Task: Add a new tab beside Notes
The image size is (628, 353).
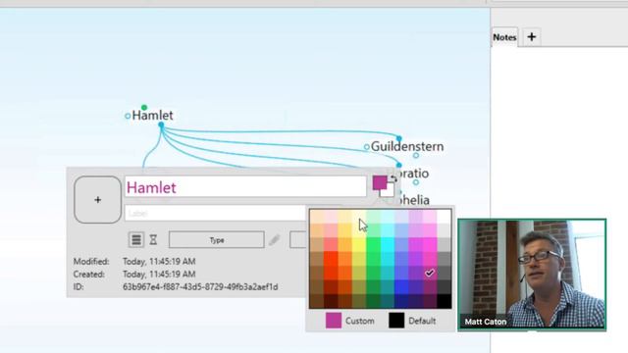Action: click(x=532, y=37)
